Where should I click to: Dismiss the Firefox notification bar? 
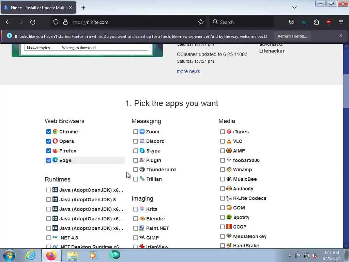[341, 35]
